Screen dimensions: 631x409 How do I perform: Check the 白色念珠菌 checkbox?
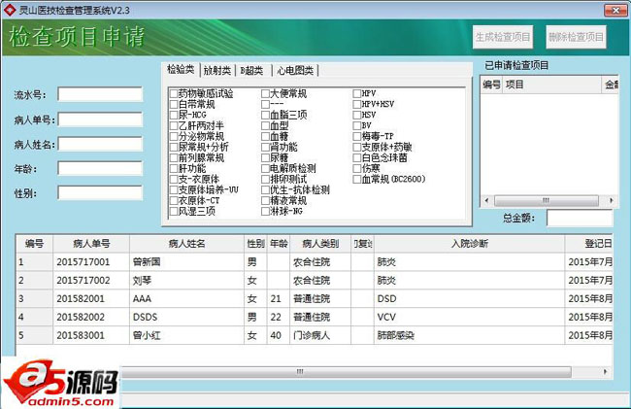point(357,157)
